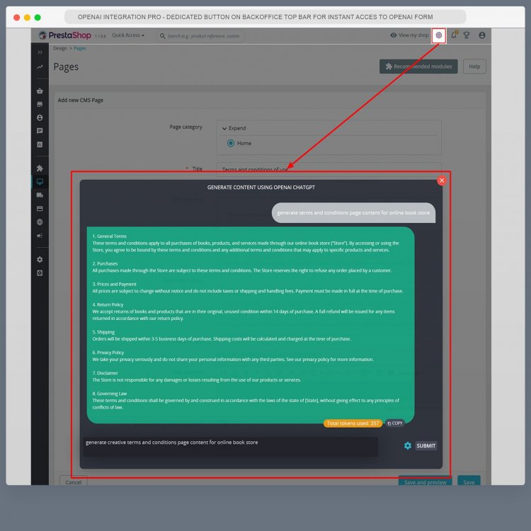The width and height of the screenshot is (531, 531).
Task: Click the Recommended modules button
Action: coord(418,67)
